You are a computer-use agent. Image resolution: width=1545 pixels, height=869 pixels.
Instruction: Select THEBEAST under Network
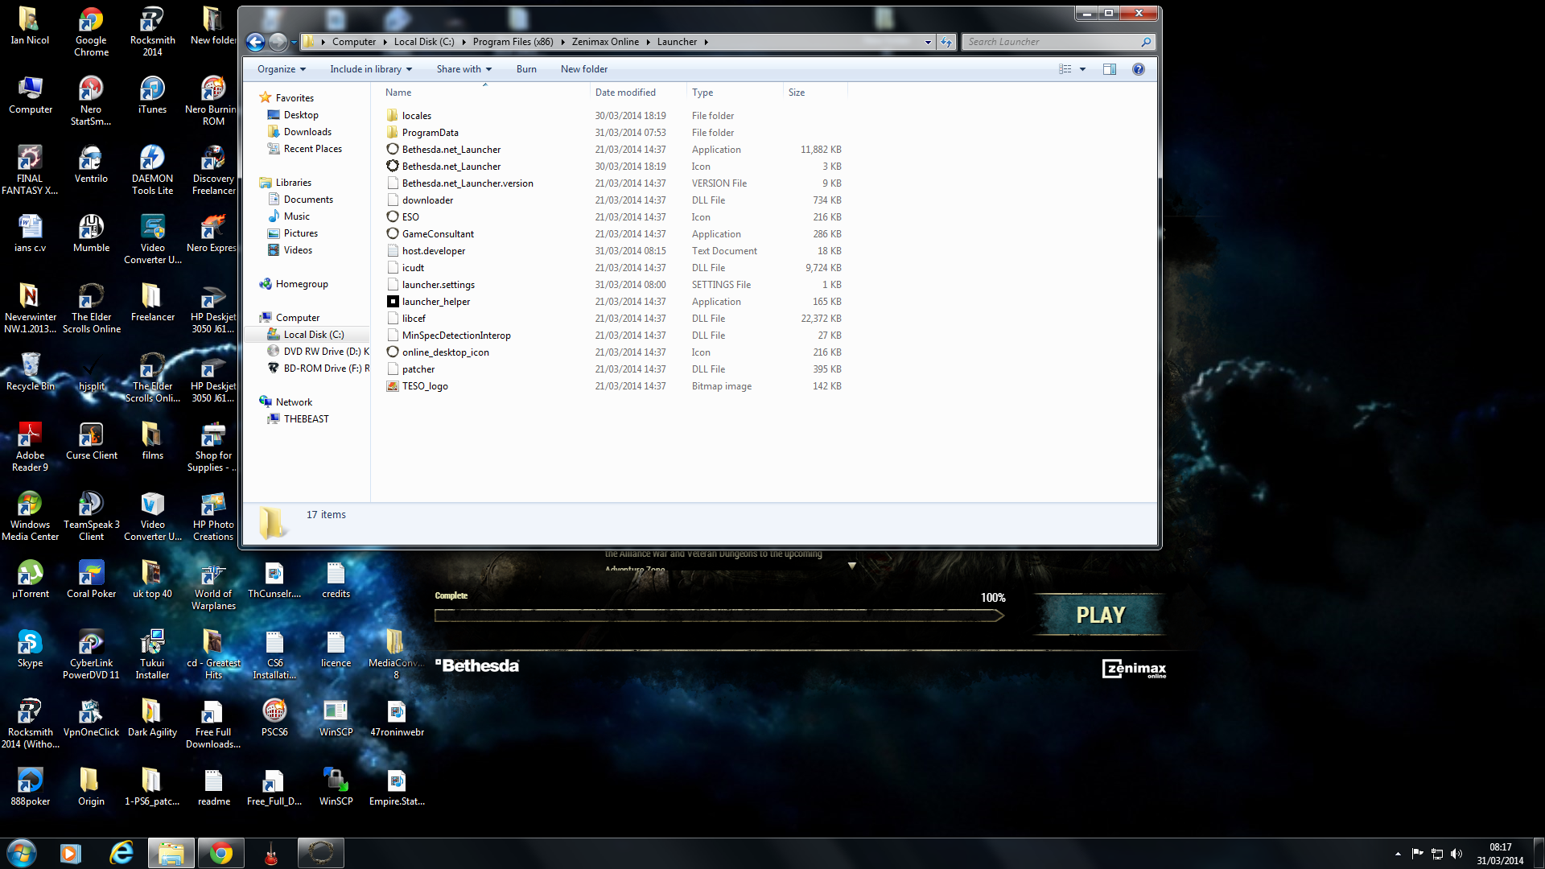(x=306, y=419)
